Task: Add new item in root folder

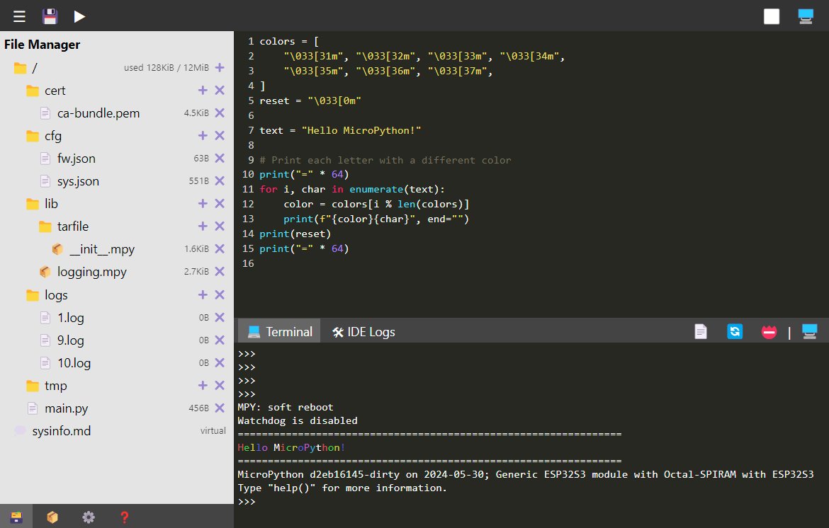Action: (220, 67)
